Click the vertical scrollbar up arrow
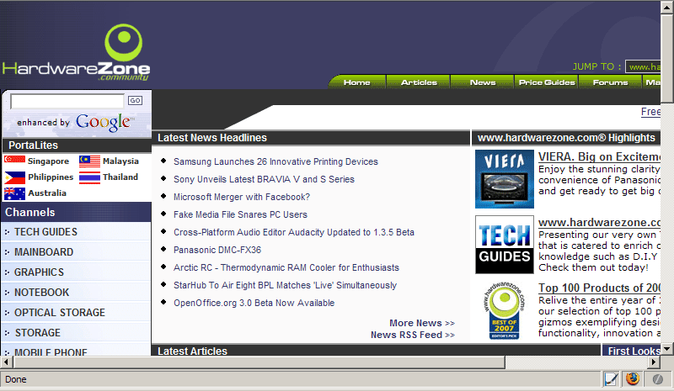Screen dimensions: 674x391 (667, 8)
